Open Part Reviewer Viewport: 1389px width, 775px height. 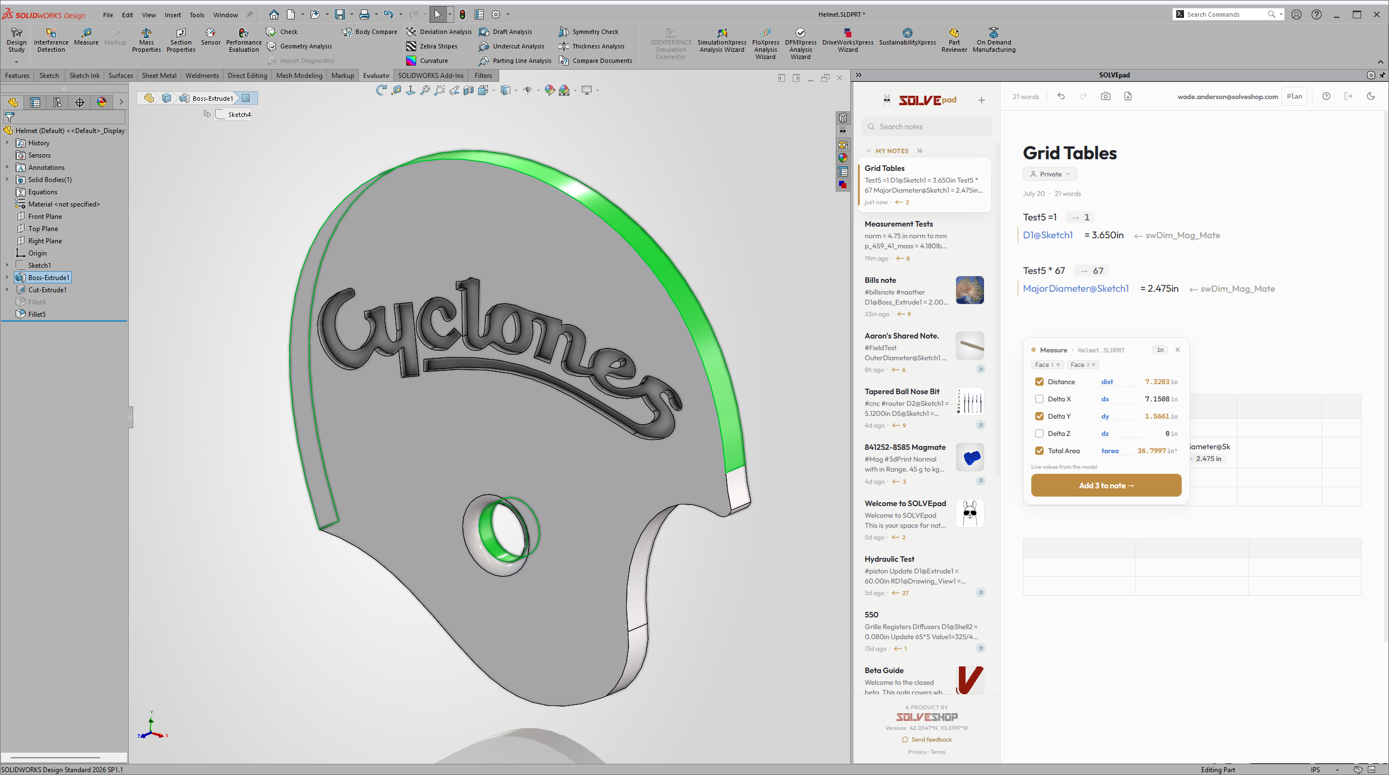(954, 40)
